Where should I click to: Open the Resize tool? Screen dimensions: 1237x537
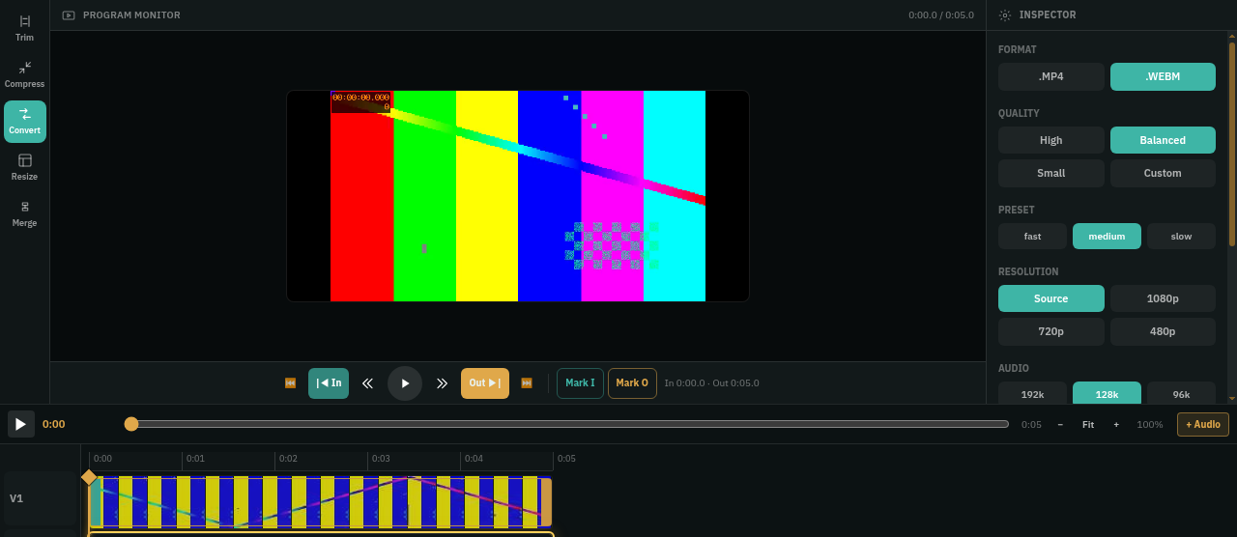pyautogui.click(x=24, y=168)
